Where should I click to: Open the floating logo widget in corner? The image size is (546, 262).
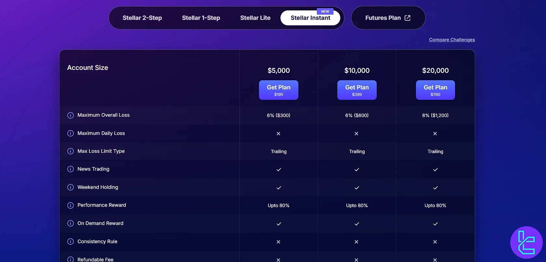point(526,242)
